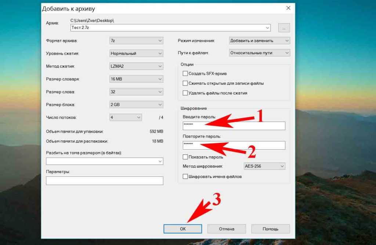Open Число потоков dropdown
The width and height of the screenshot is (376, 245).
point(126,117)
